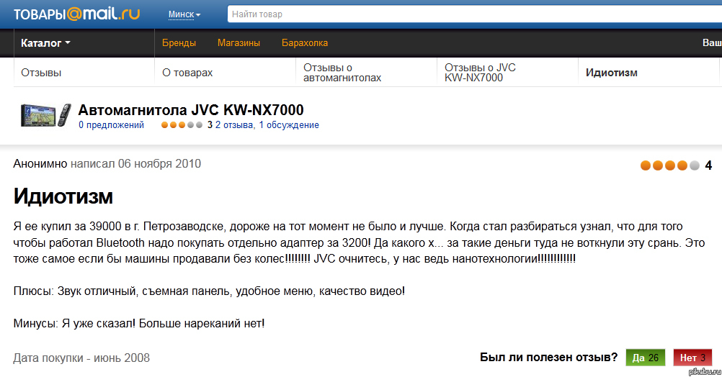This screenshot has width=722, height=377.
Task: Click the Анонимно author name
Action: click(40, 163)
